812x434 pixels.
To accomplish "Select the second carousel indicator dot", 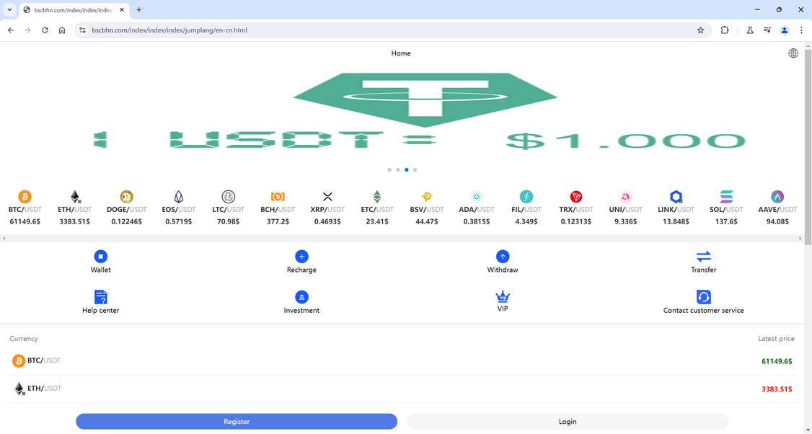I will coord(398,169).
